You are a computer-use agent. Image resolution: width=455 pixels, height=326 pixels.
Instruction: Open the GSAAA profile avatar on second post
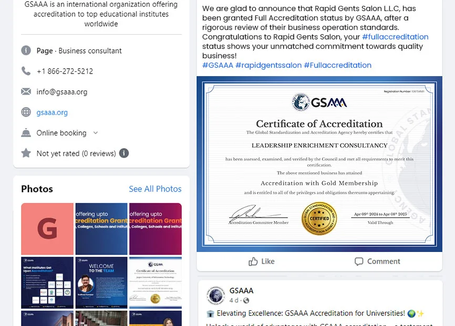(x=215, y=296)
